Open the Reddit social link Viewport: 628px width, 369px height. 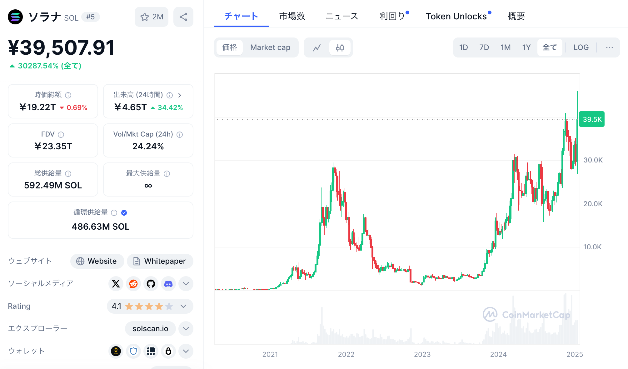pyautogui.click(x=133, y=284)
